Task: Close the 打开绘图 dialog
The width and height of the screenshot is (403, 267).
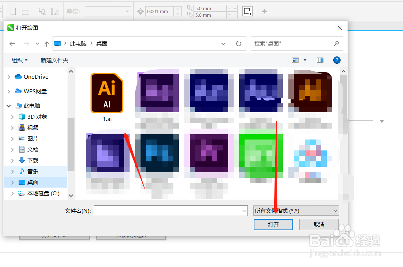Action: pyautogui.click(x=340, y=28)
